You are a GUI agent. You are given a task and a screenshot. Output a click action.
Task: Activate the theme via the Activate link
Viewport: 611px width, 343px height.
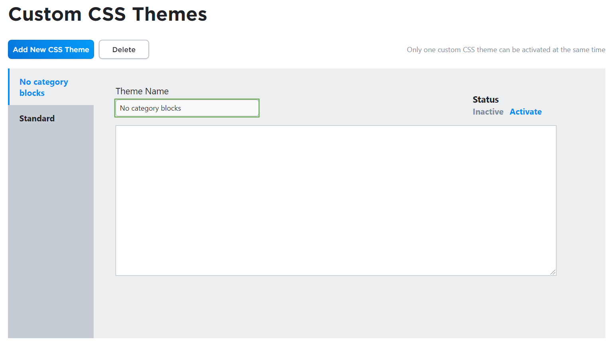pyautogui.click(x=526, y=112)
